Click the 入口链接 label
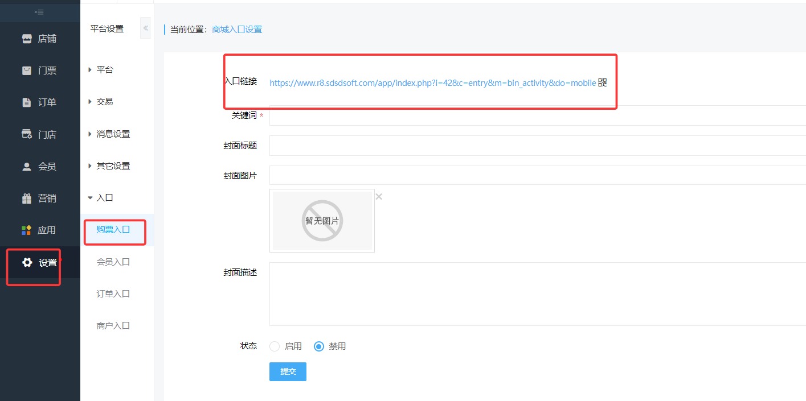Image resolution: width=806 pixels, height=401 pixels. (x=240, y=81)
